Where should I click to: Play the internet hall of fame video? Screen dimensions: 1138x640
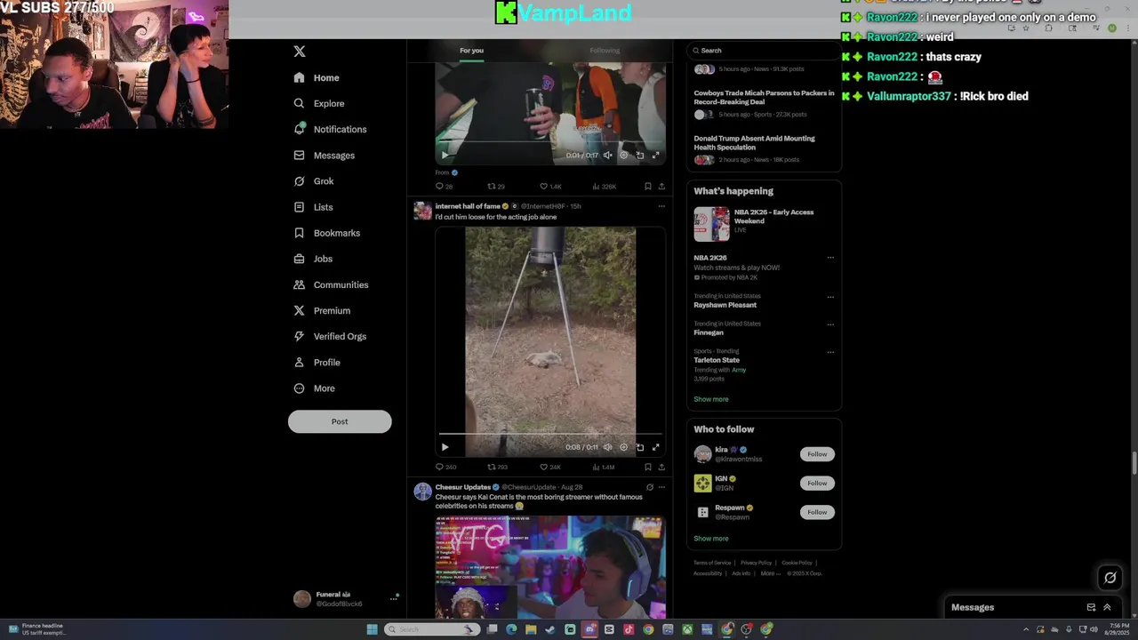pyautogui.click(x=445, y=447)
